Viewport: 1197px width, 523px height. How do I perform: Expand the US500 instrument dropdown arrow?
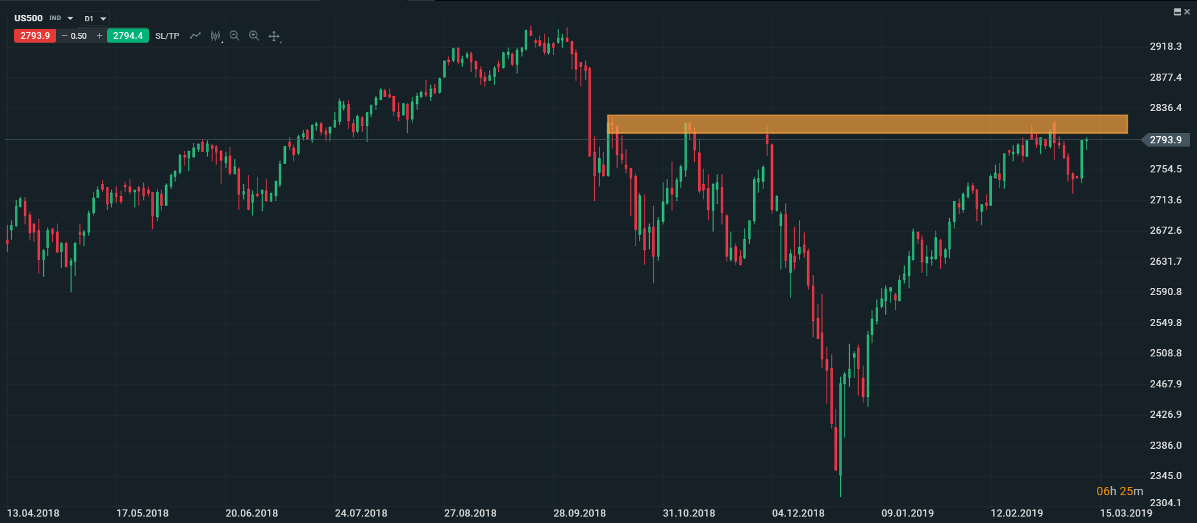(70, 19)
